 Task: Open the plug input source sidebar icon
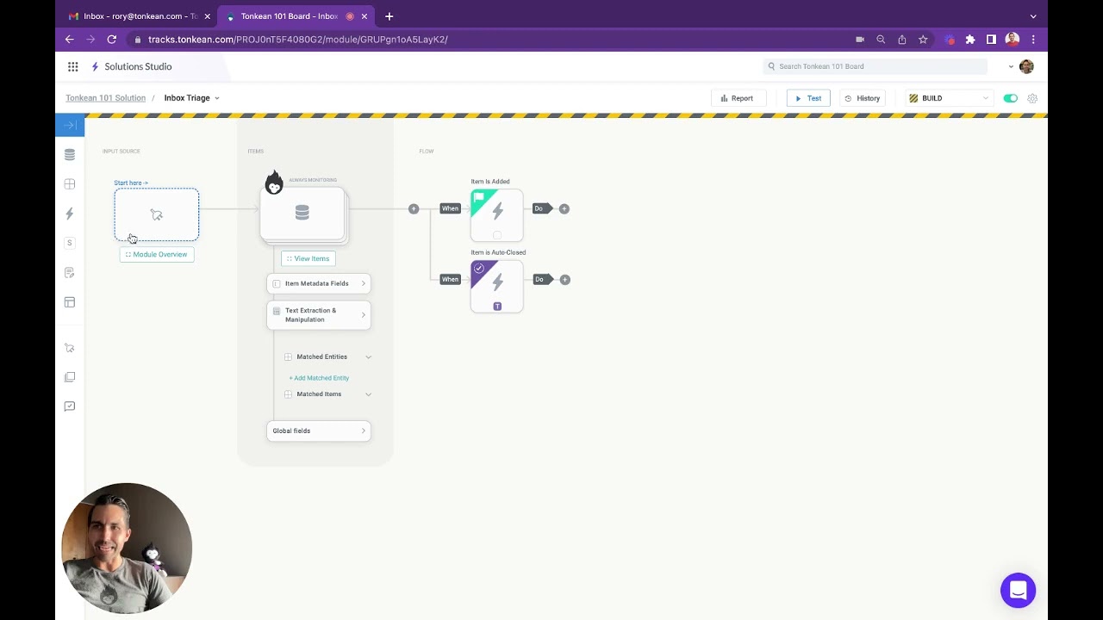(x=70, y=348)
